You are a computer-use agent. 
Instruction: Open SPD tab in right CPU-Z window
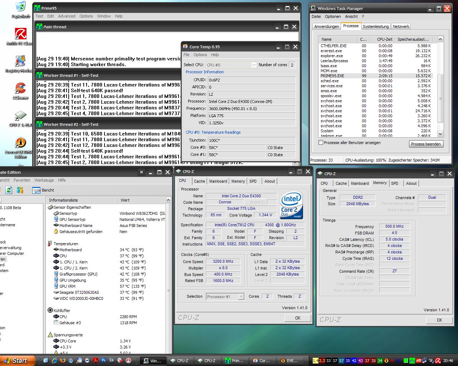point(395,183)
